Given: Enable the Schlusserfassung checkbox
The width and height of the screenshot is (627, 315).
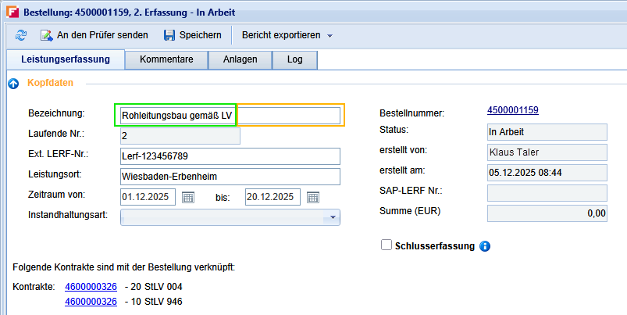Looking at the screenshot, I should click(x=386, y=245).
